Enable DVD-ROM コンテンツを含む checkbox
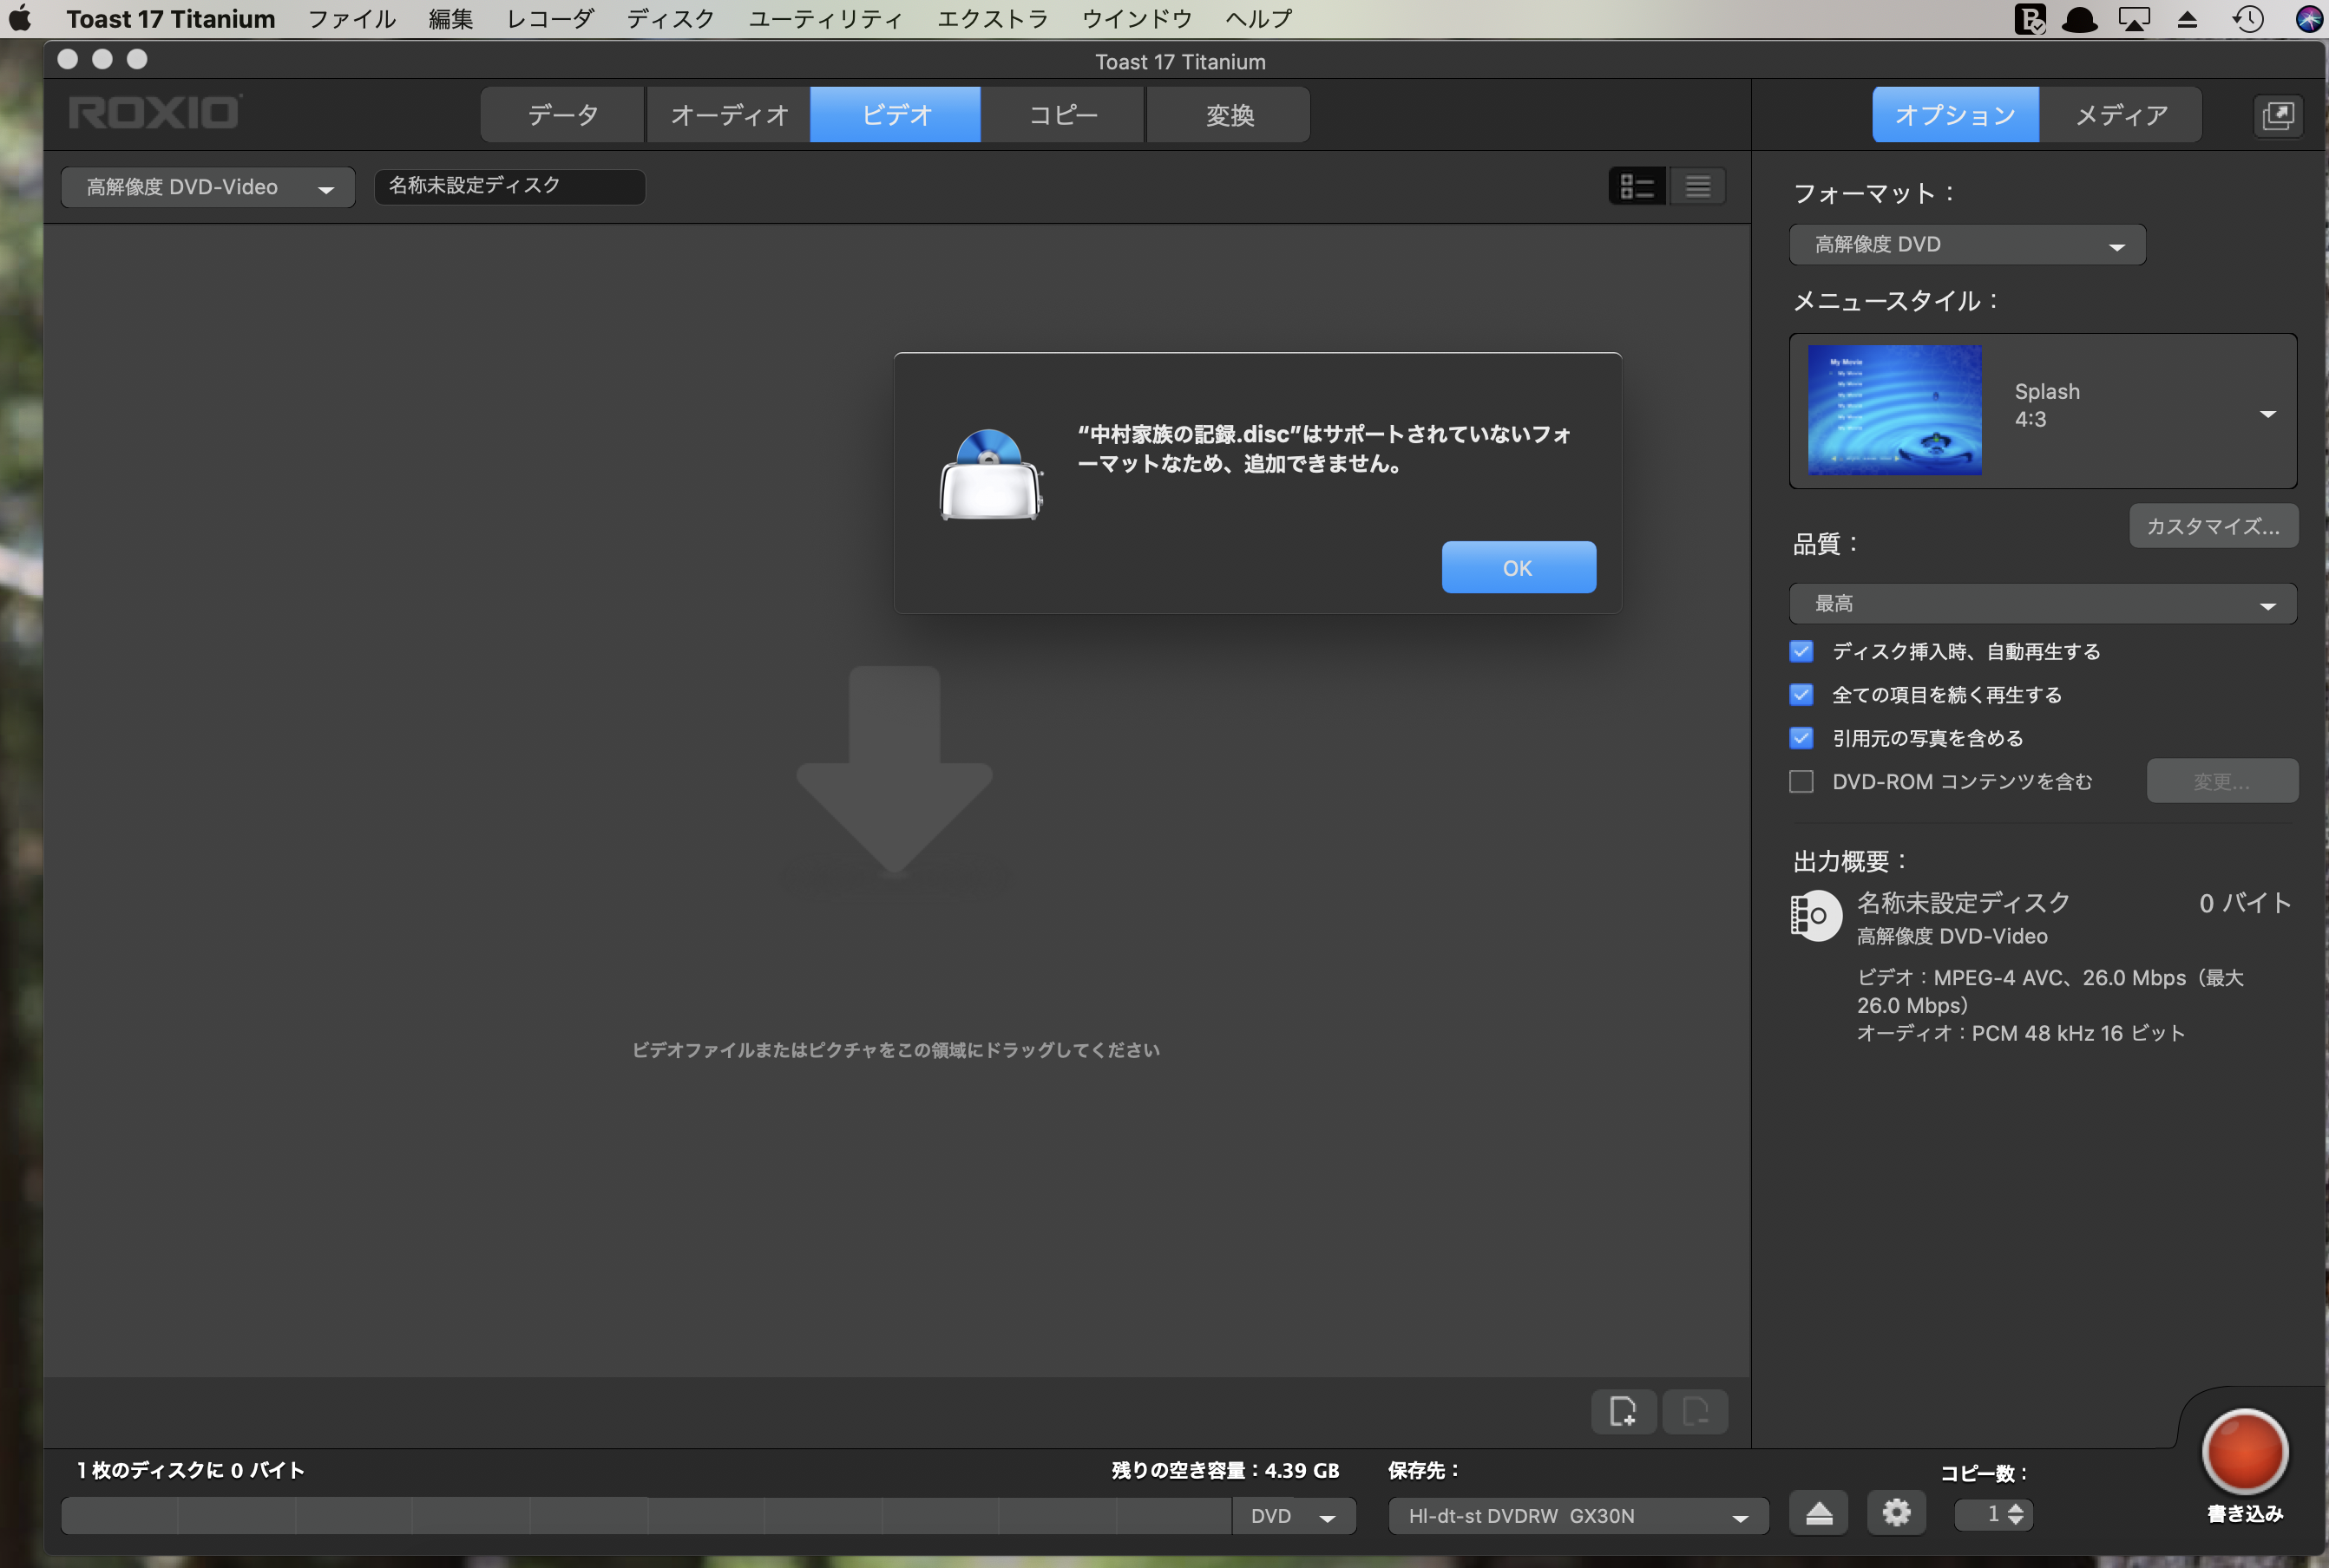 (1801, 781)
